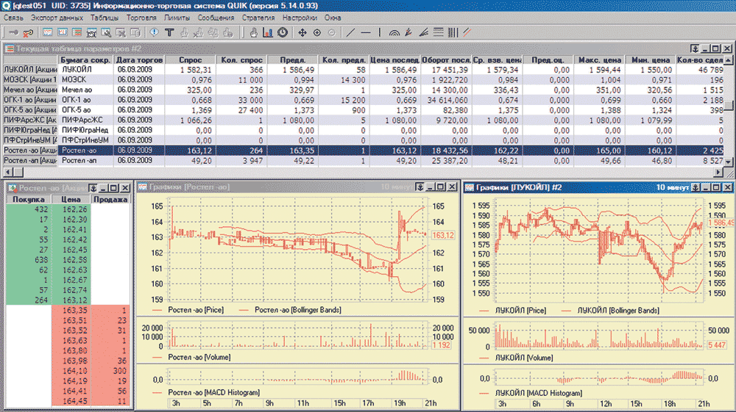Select the ПИФЮграНед row in table
The width and height of the screenshot is (736, 412).
click(363, 130)
